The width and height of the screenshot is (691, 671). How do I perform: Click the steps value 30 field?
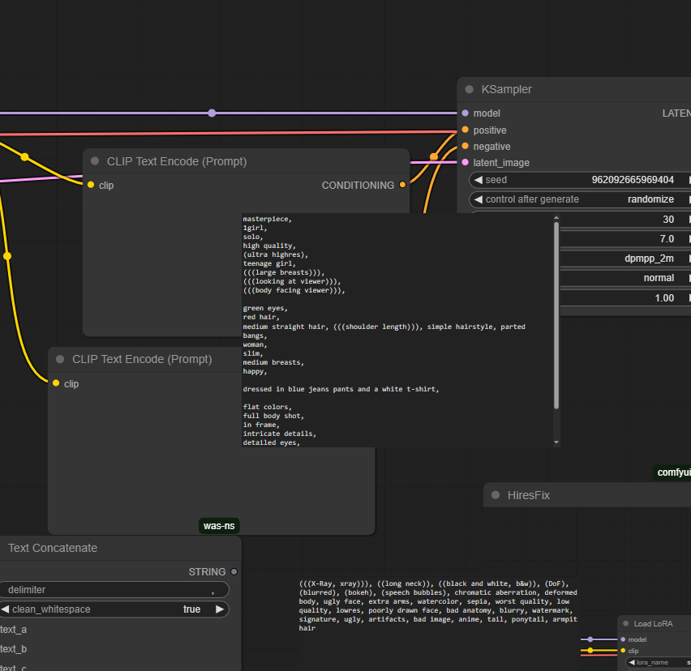tap(626, 220)
